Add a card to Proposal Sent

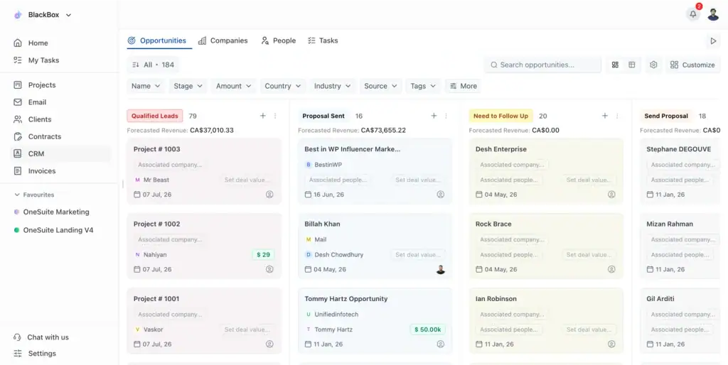pyautogui.click(x=434, y=116)
